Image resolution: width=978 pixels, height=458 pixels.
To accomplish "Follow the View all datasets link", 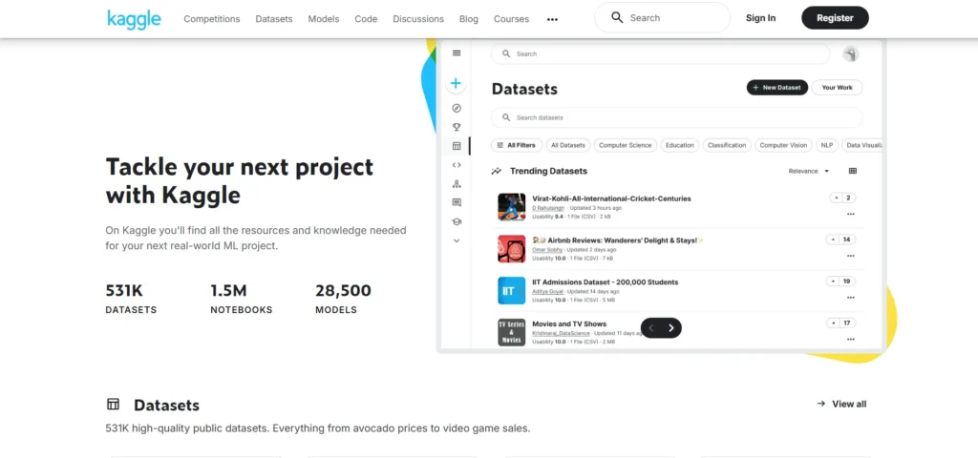I will click(841, 404).
